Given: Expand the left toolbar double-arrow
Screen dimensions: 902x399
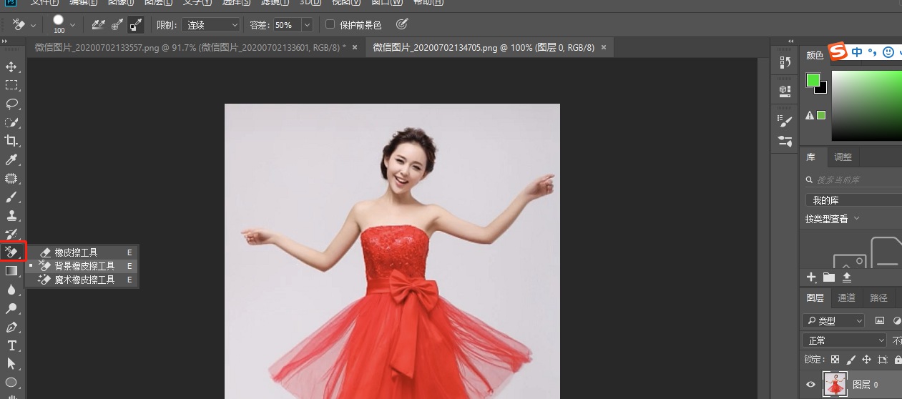Looking at the screenshot, I should [6, 42].
